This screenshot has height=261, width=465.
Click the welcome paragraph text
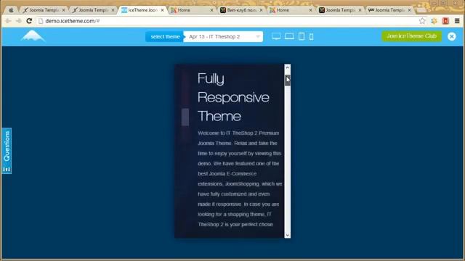[x=240, y=179]
